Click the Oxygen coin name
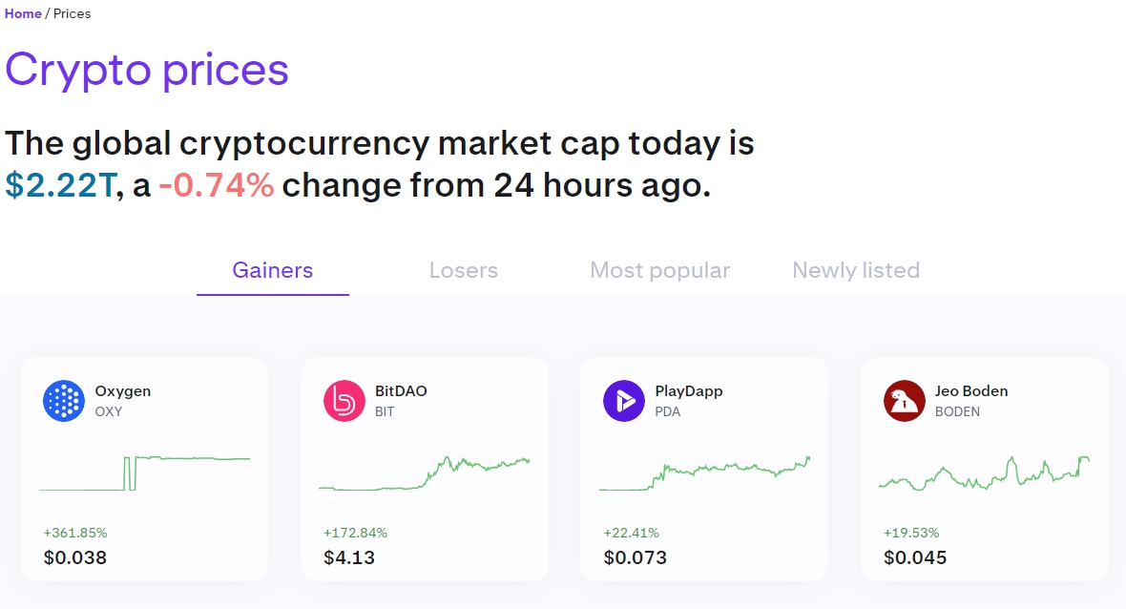The width and height of the screenshot is (1126, 609). pos(123,391)
